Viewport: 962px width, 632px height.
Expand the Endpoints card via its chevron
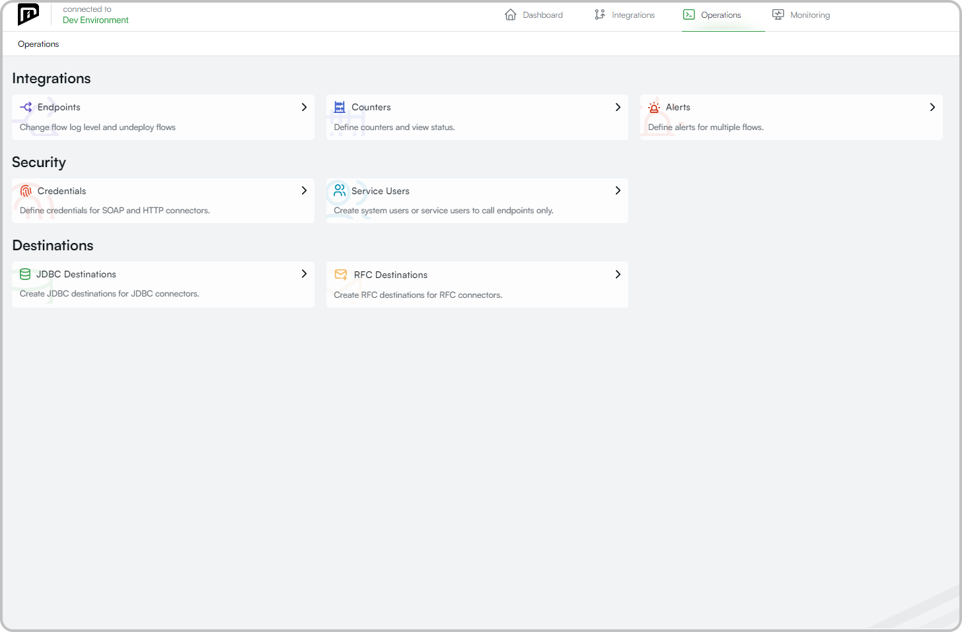[x=304, y=107]
